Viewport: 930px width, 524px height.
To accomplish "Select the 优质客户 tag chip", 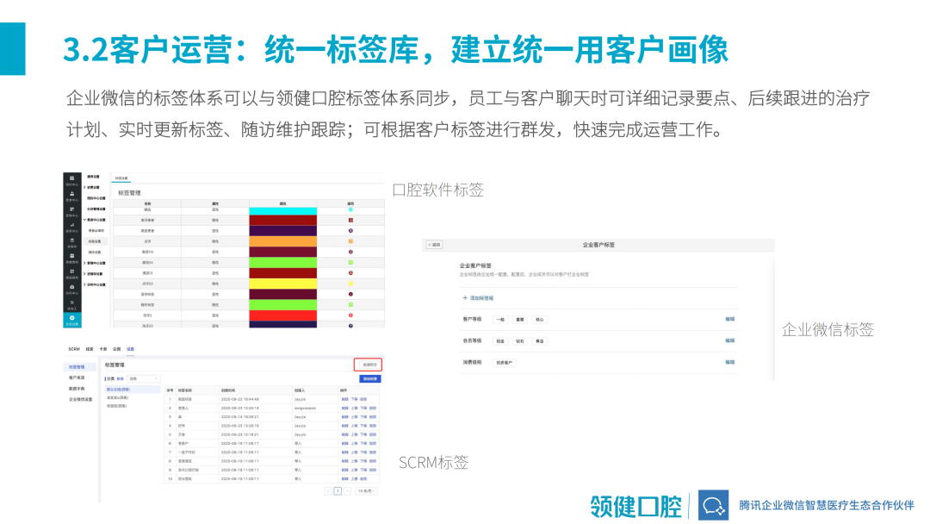I will 505,363.
